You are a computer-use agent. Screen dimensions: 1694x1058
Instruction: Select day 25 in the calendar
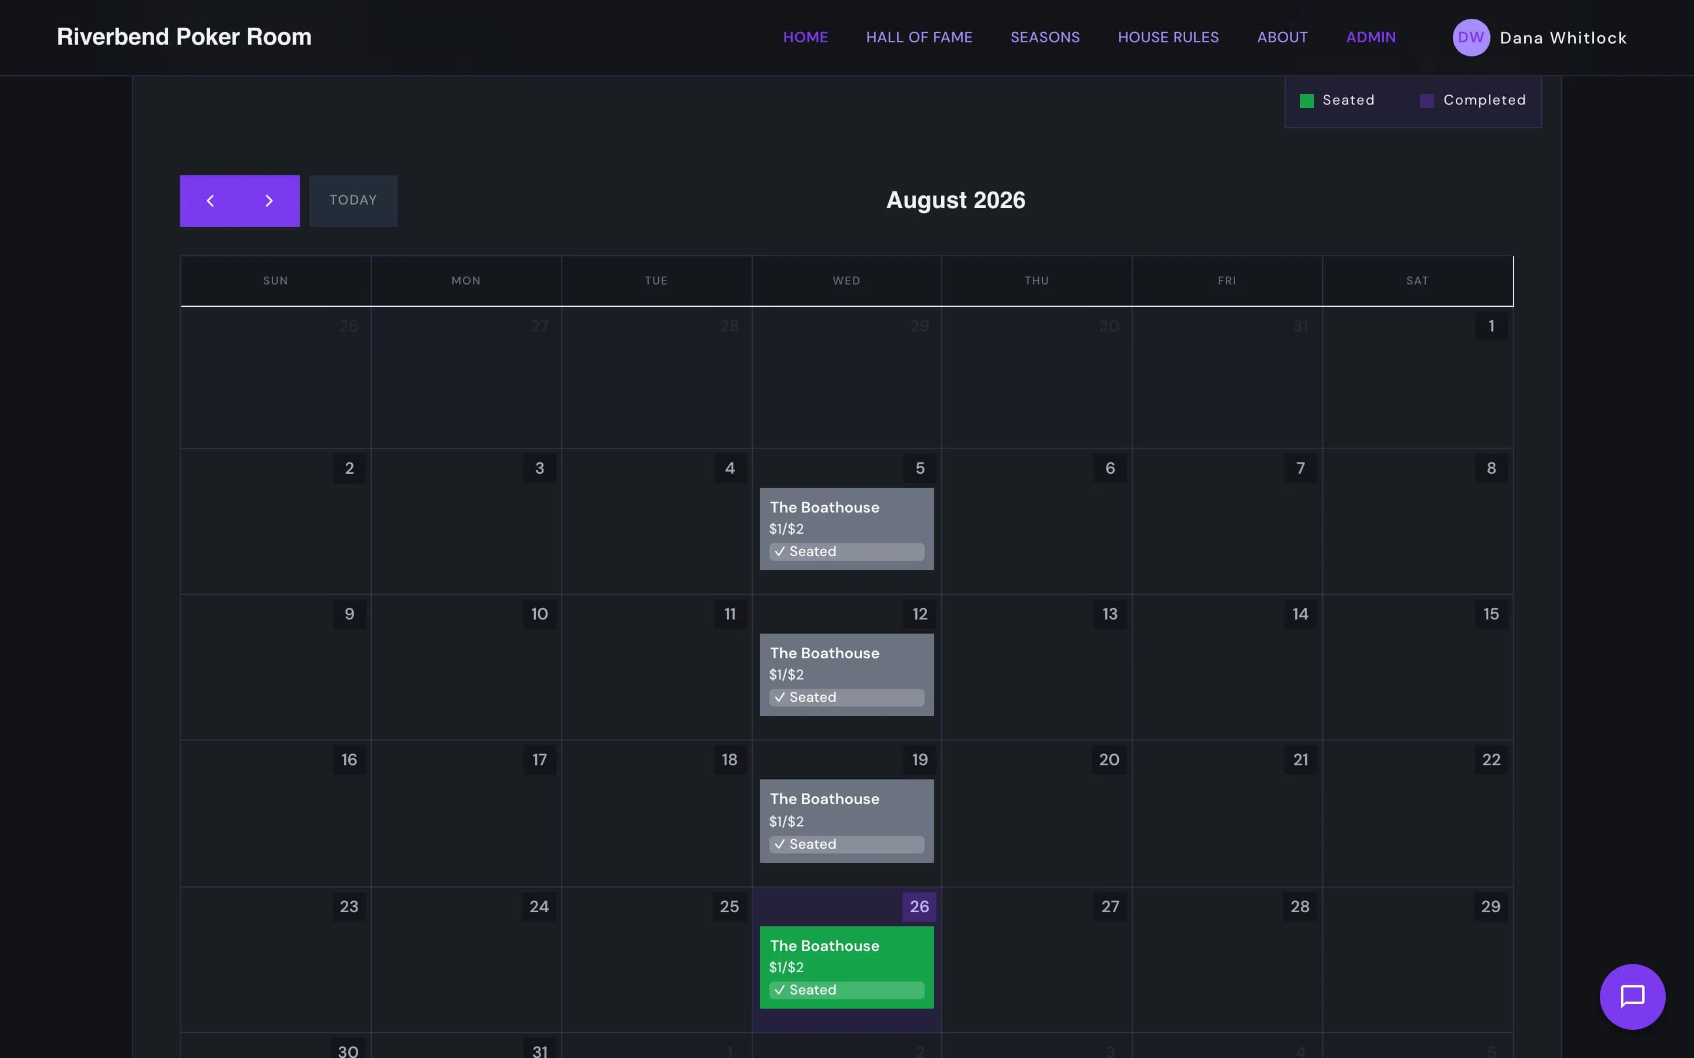click(x=730, y=907)
